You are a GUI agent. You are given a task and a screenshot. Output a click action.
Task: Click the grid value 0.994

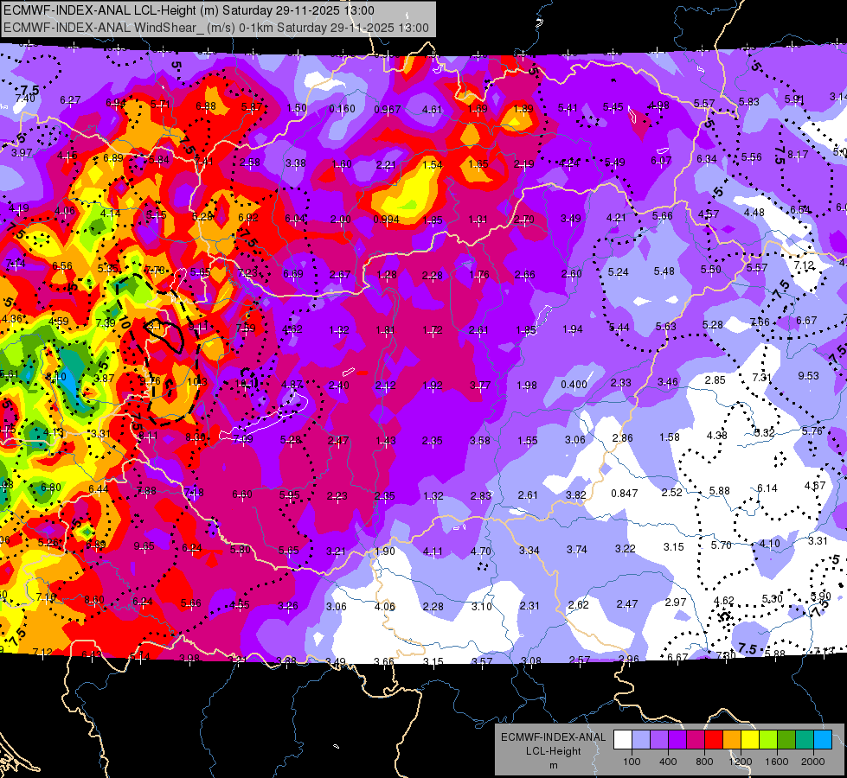(x=386, y=220)
